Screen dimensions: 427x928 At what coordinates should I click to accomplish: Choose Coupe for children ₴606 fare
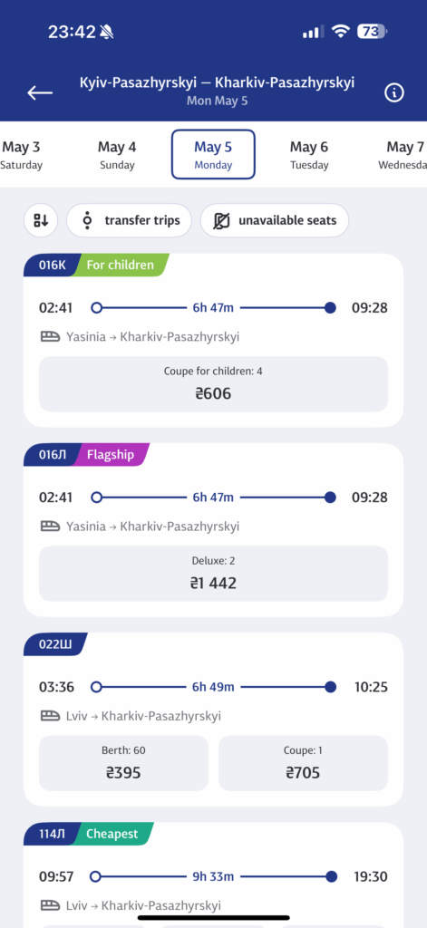click(x=213, y=384)
